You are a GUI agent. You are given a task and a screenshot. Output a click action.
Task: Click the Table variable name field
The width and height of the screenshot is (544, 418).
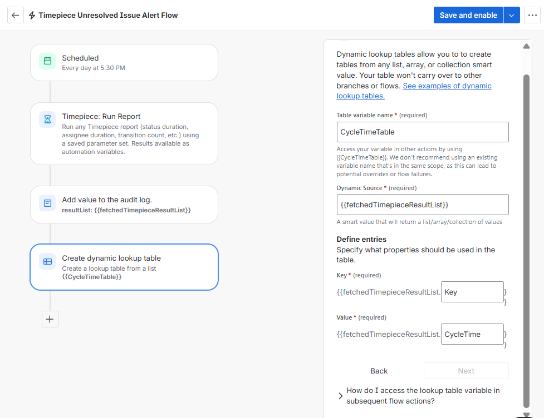(x=423, y=132)
